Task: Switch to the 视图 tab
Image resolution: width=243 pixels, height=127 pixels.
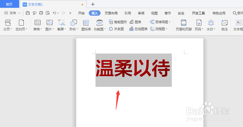Action: point(154,13)
